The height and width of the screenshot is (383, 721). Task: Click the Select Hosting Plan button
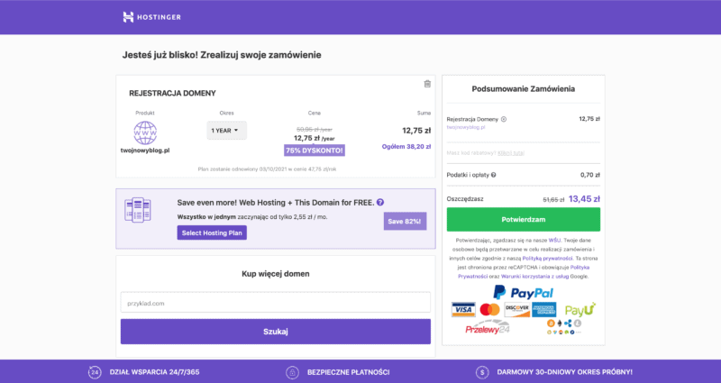212,233
